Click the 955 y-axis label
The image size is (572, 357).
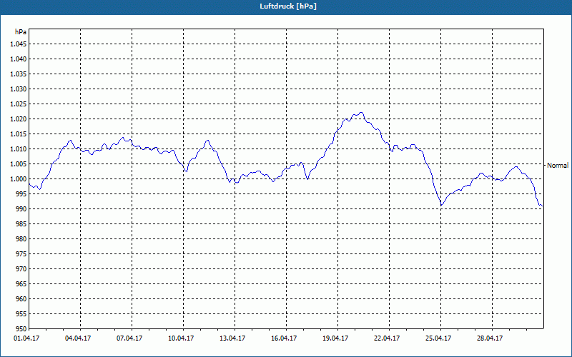(x=22, y=314)
